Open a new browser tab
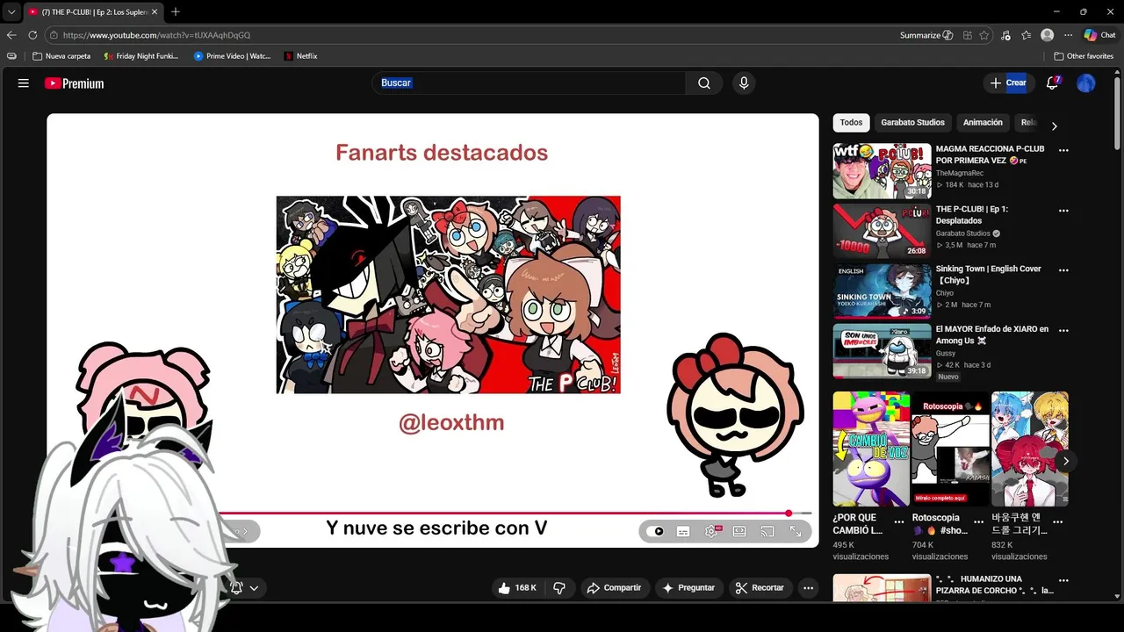 tap(176, 11)
